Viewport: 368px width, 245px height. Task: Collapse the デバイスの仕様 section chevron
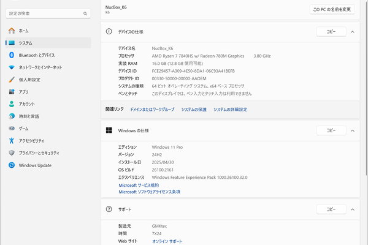click(353, 31)
